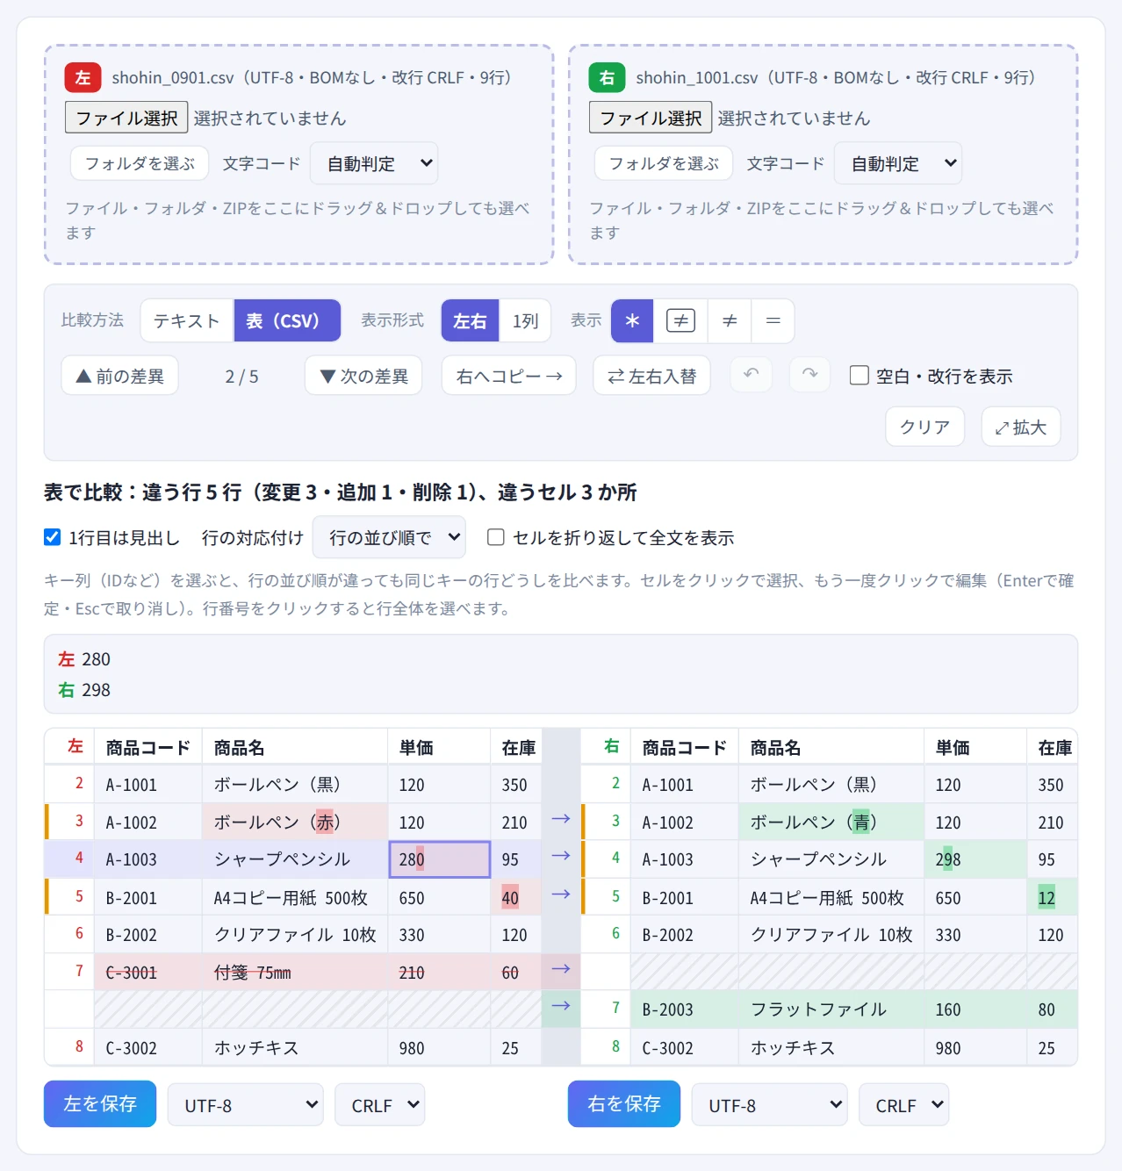Viewport: 1122px width, 1171px height.
Task: Click left stock cell 40 for B-2001
Action: (x=515, y=897)
